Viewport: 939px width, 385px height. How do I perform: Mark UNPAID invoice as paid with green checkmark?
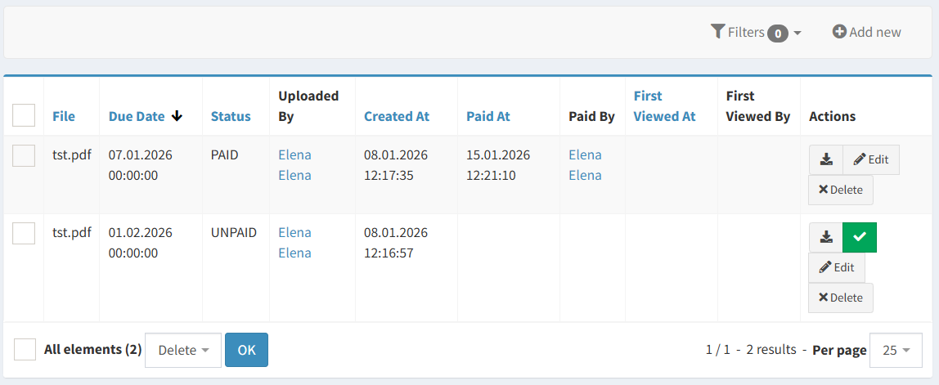(859, 237)
